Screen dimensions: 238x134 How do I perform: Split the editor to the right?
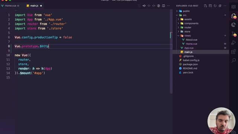pos(164,6)
